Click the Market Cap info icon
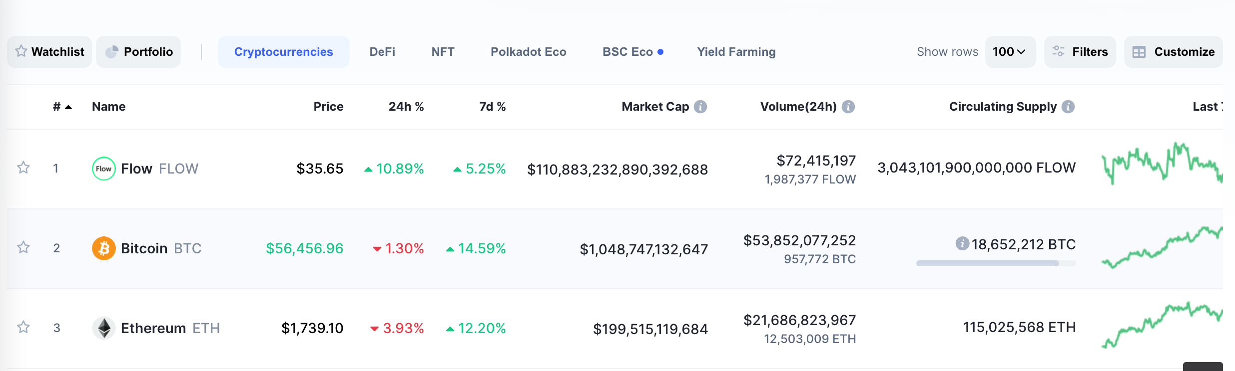Screen dimensions: 1235x371 [x=700, y=107]
